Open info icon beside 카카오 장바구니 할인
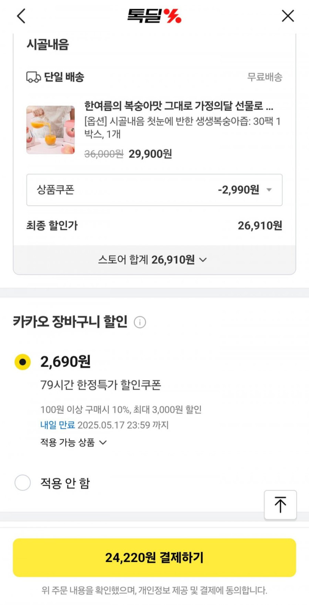The width and height of the screenshot is (309, 605). pyautogui.click(x=140, y=322)
